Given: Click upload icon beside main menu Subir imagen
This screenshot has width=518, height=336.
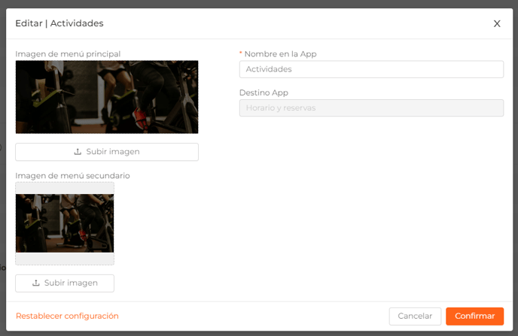Looking at the screenshot, I should [x=78, y=152].
